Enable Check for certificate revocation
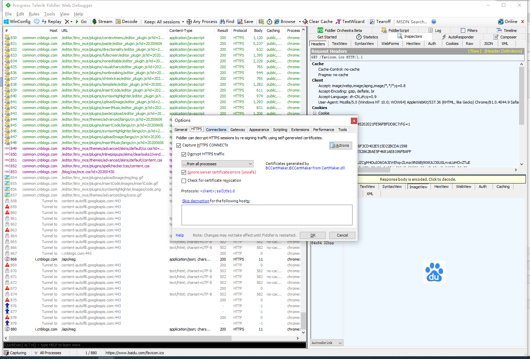 click(184, 181)
